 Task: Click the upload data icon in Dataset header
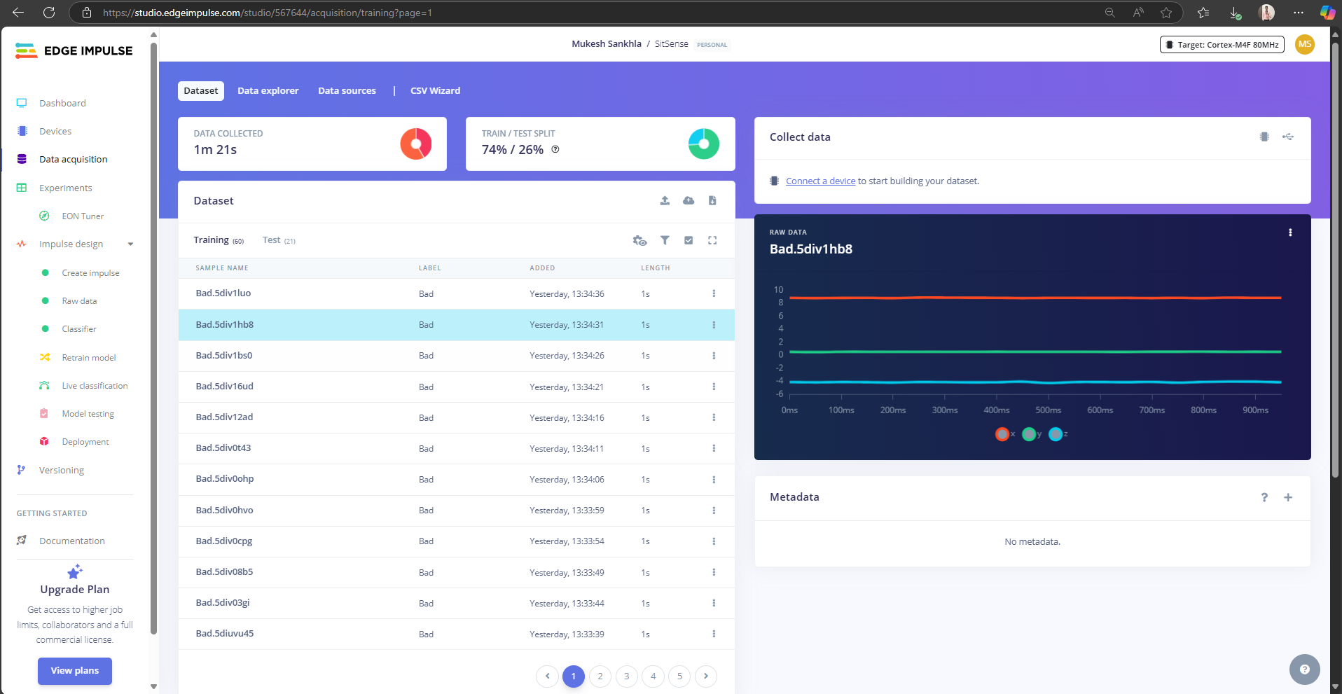click(665, 200)
